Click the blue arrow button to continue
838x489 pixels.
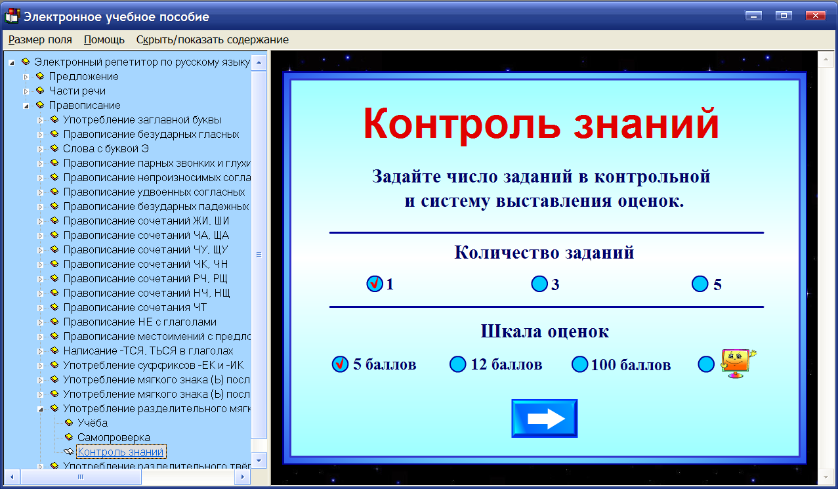[x=544, y=418]
